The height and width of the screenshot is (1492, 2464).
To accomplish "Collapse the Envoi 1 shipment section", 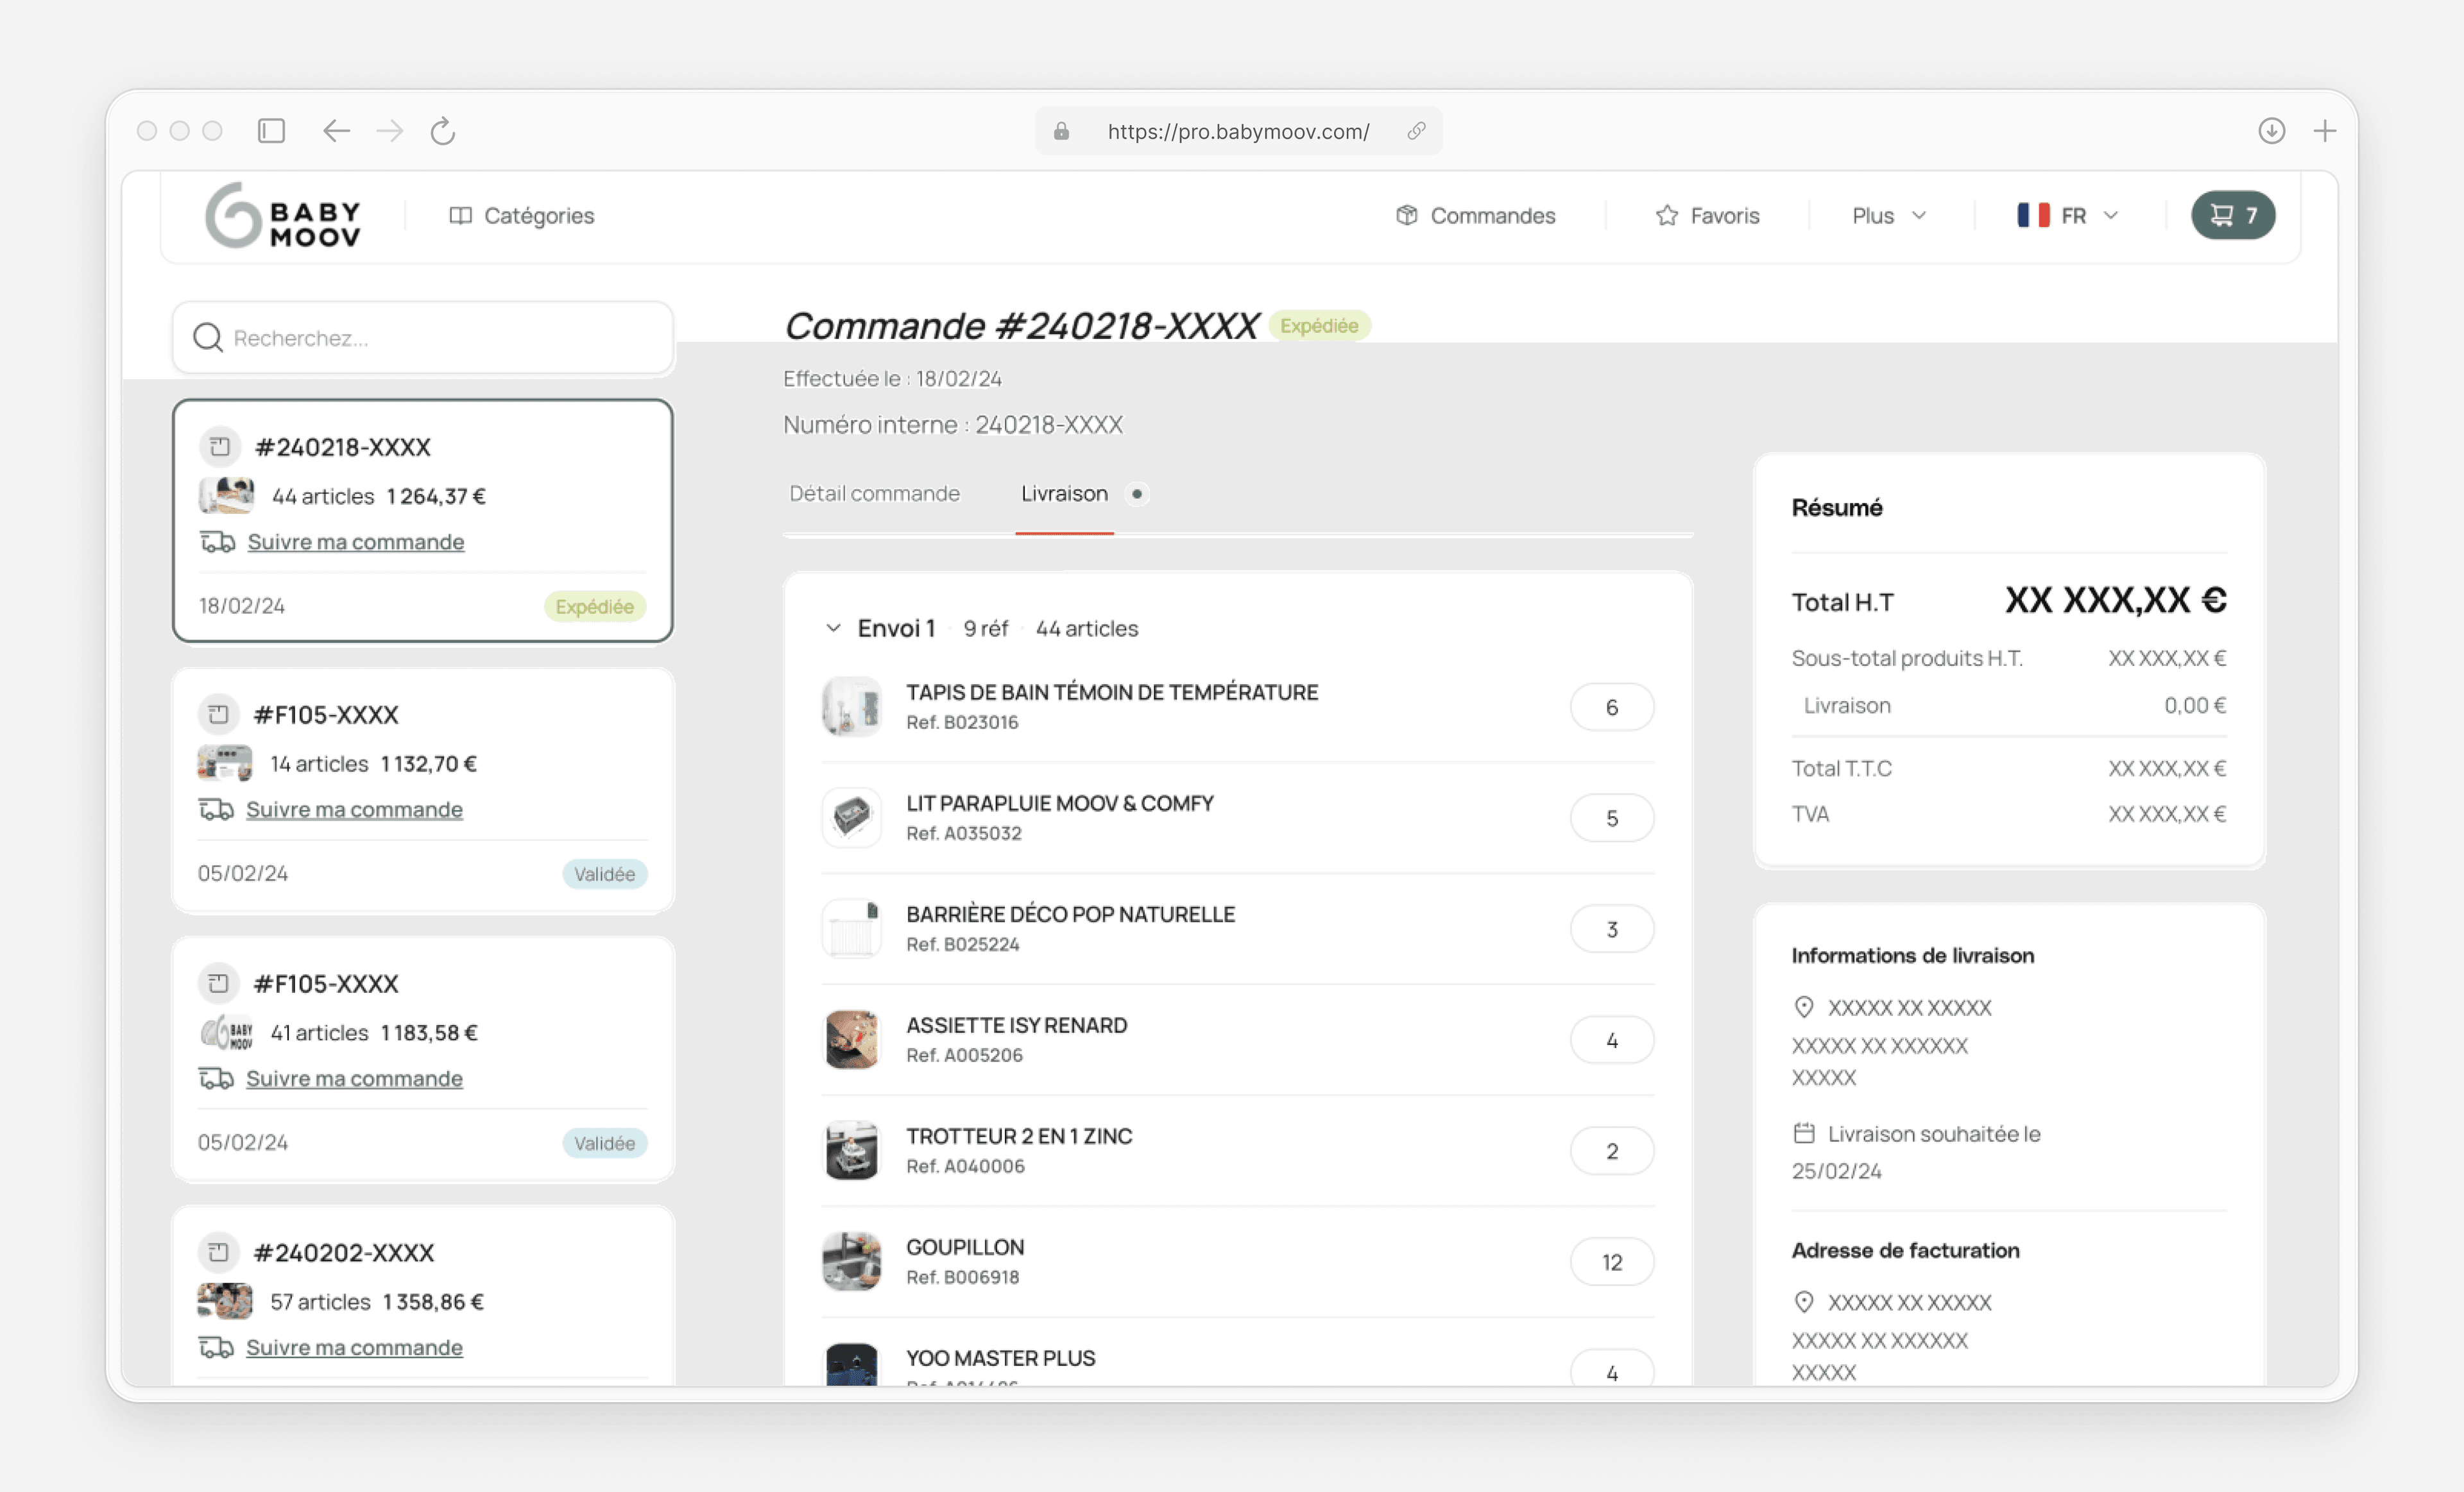I will [x=833, y=627].
